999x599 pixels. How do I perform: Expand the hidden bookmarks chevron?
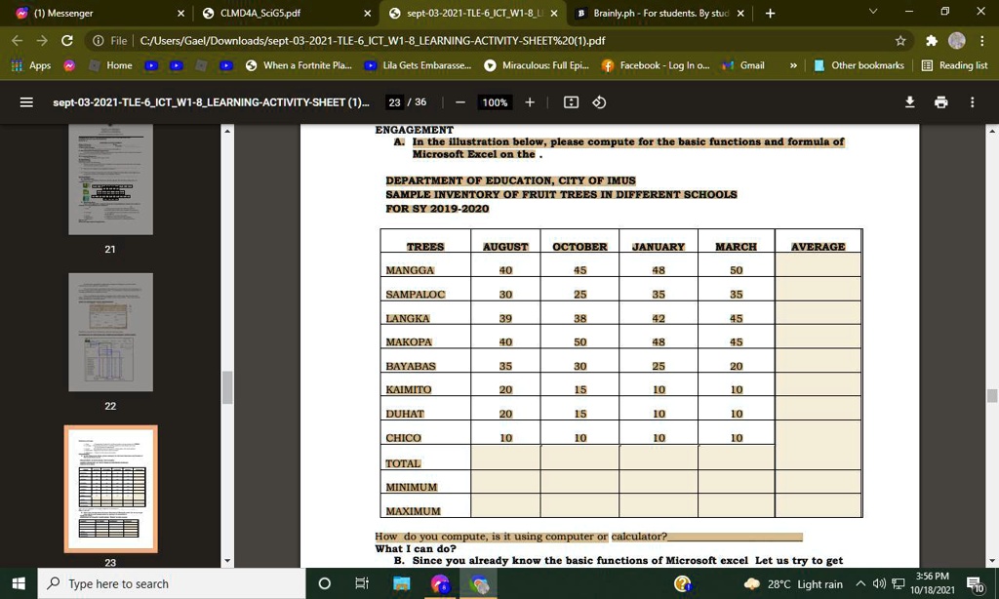click(793, 65)
